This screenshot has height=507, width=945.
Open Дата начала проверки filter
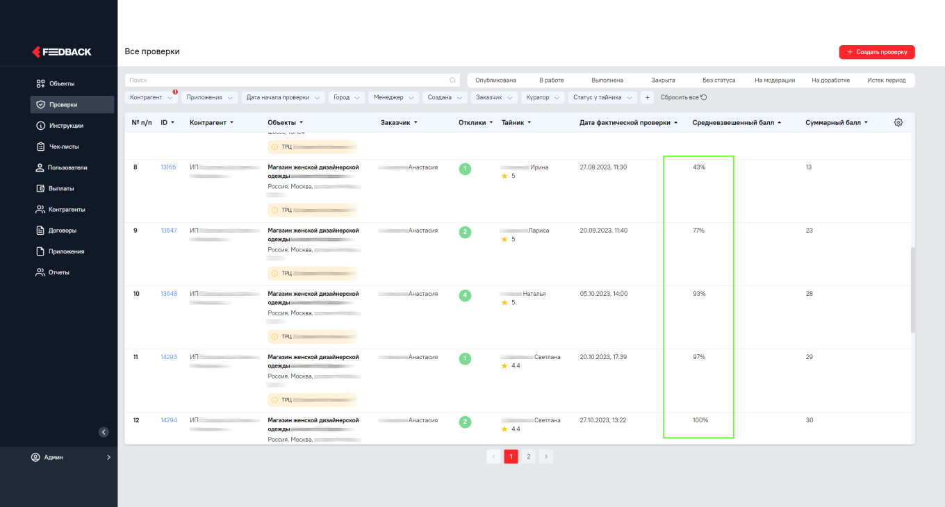pos(283,98)
